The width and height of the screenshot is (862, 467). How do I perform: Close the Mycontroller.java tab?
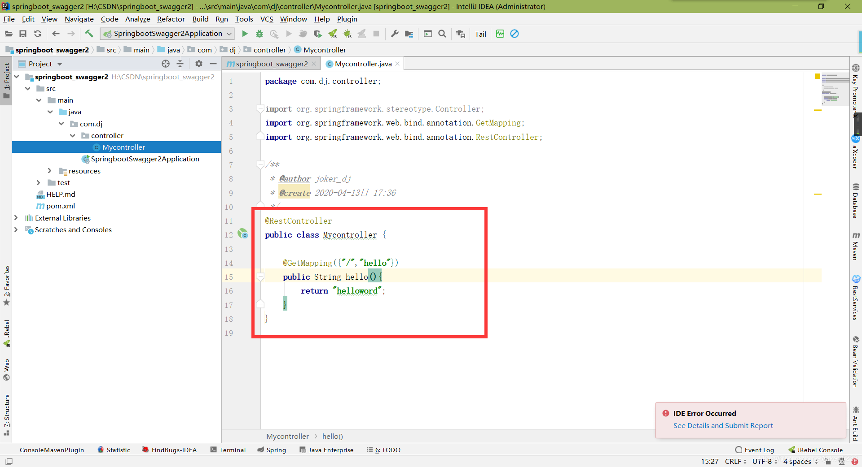pos(397,64)
